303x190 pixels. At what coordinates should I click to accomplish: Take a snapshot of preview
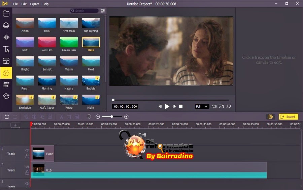(x=221, y=106)
